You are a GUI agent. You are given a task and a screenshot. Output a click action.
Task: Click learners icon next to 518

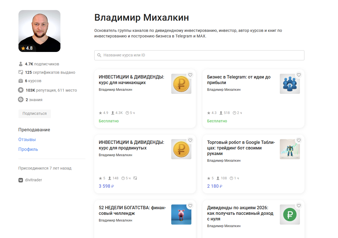click(x=221, y=113)
